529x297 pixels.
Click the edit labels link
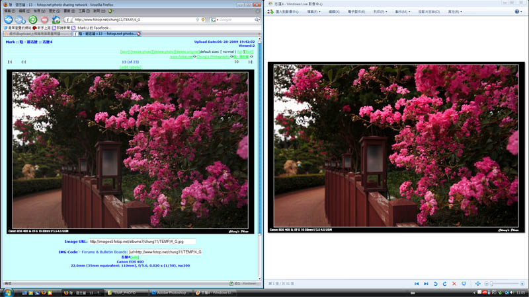click(x=130, y=67)
